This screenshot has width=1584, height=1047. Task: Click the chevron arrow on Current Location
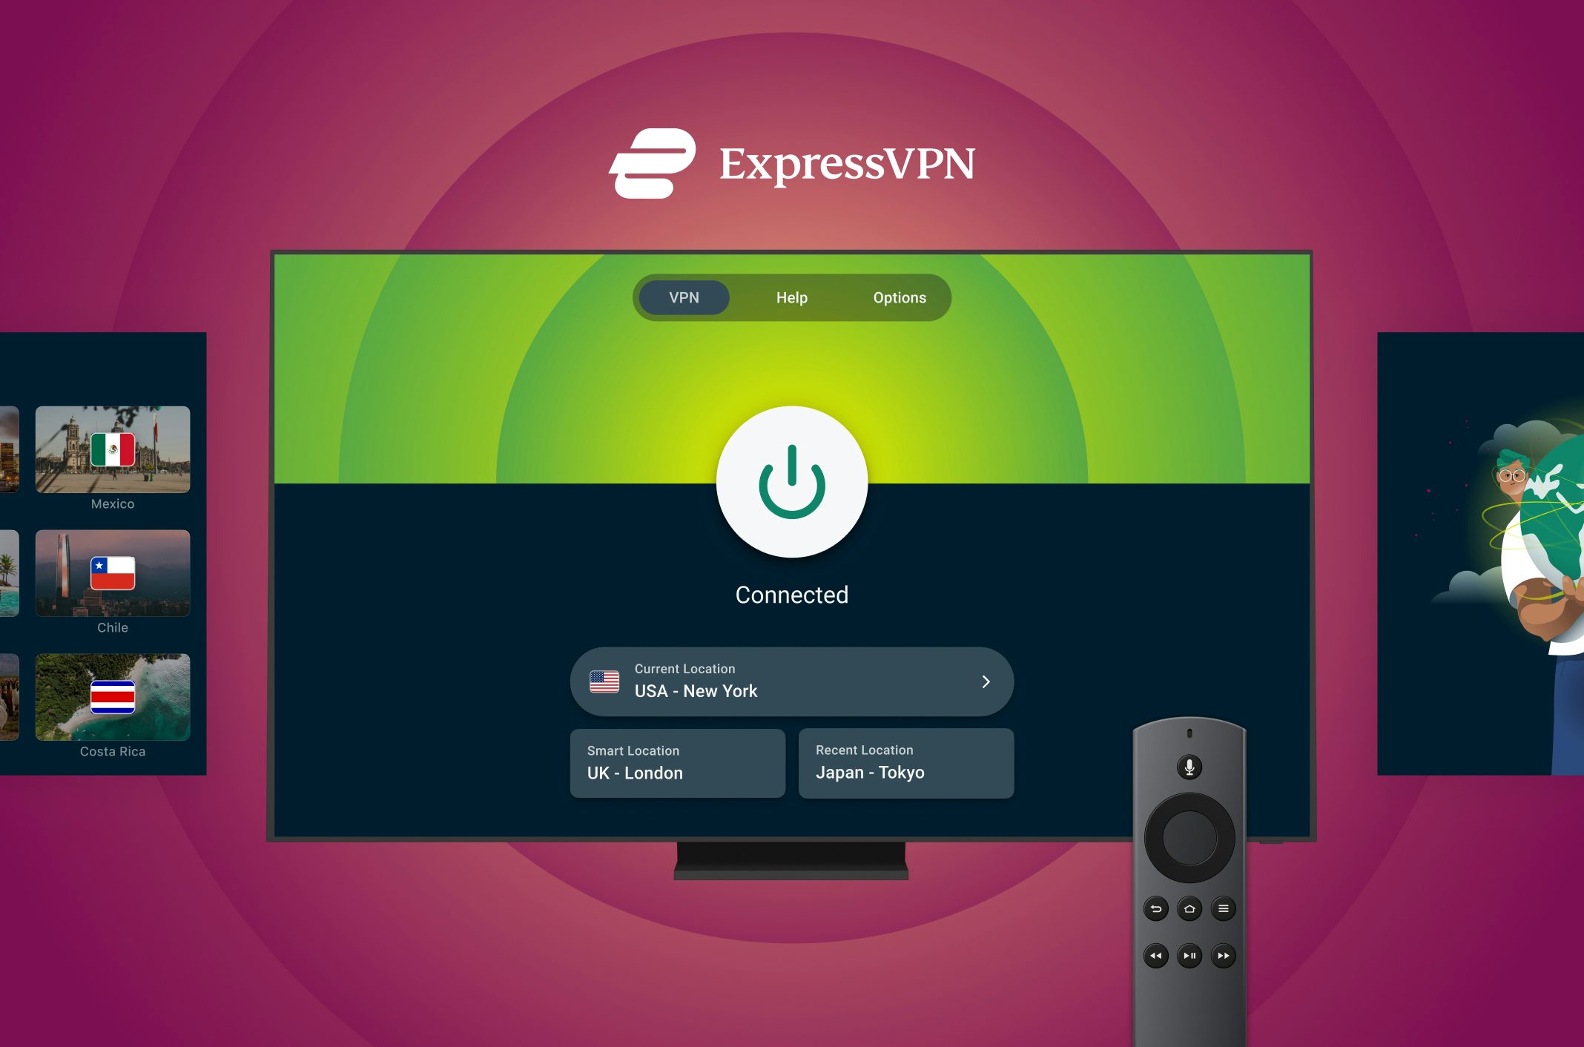(985, 680)
